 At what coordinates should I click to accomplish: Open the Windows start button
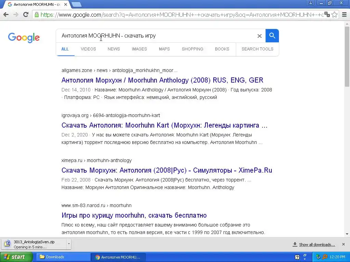point(16,257)
